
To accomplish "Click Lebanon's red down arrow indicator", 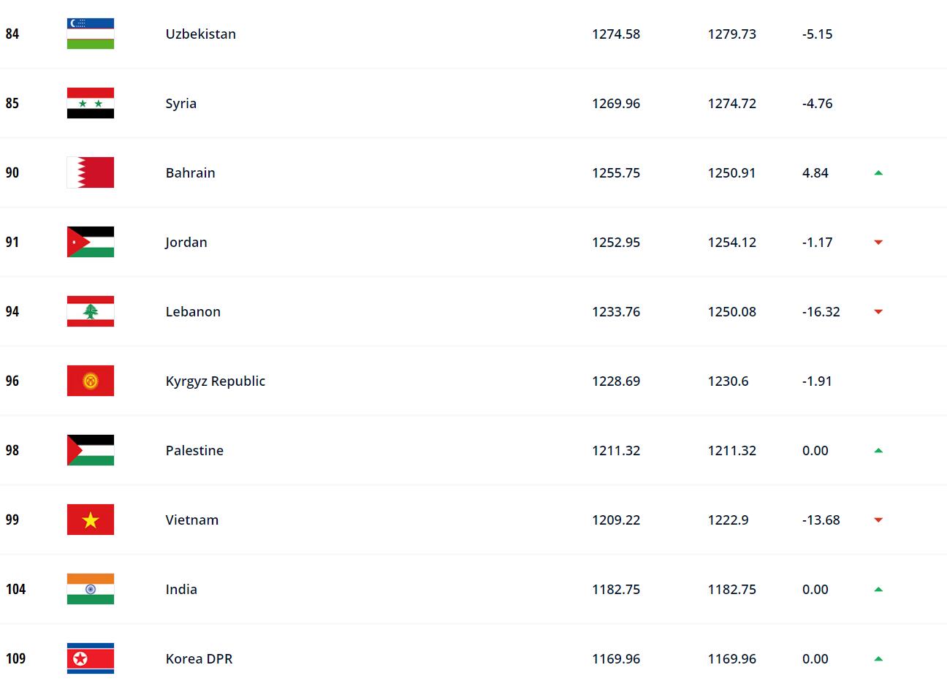I will 878,312.
